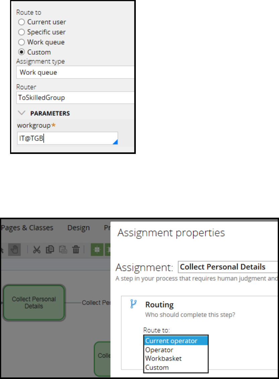
Task: Click the copy icon in toolbar
Action: tap(50, 249)
